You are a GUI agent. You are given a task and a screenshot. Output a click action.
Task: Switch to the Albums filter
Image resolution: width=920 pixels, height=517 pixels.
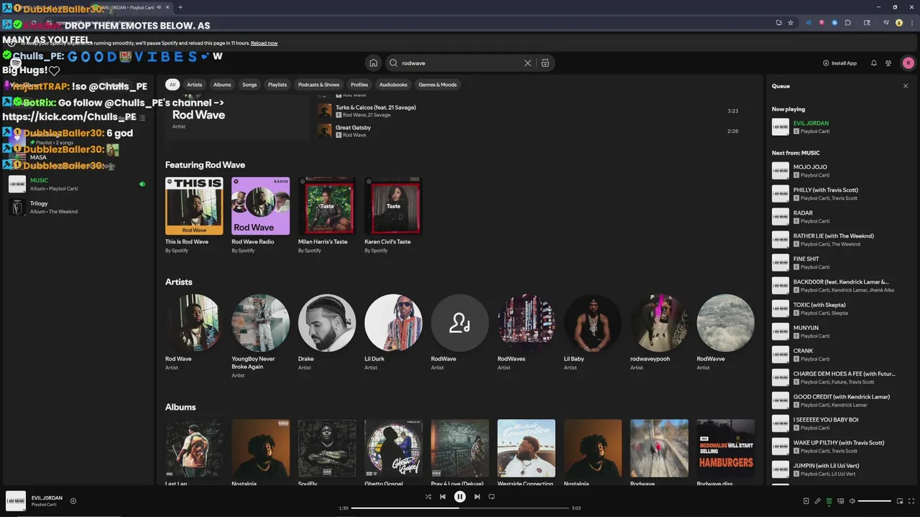click(x=222, y=85)
